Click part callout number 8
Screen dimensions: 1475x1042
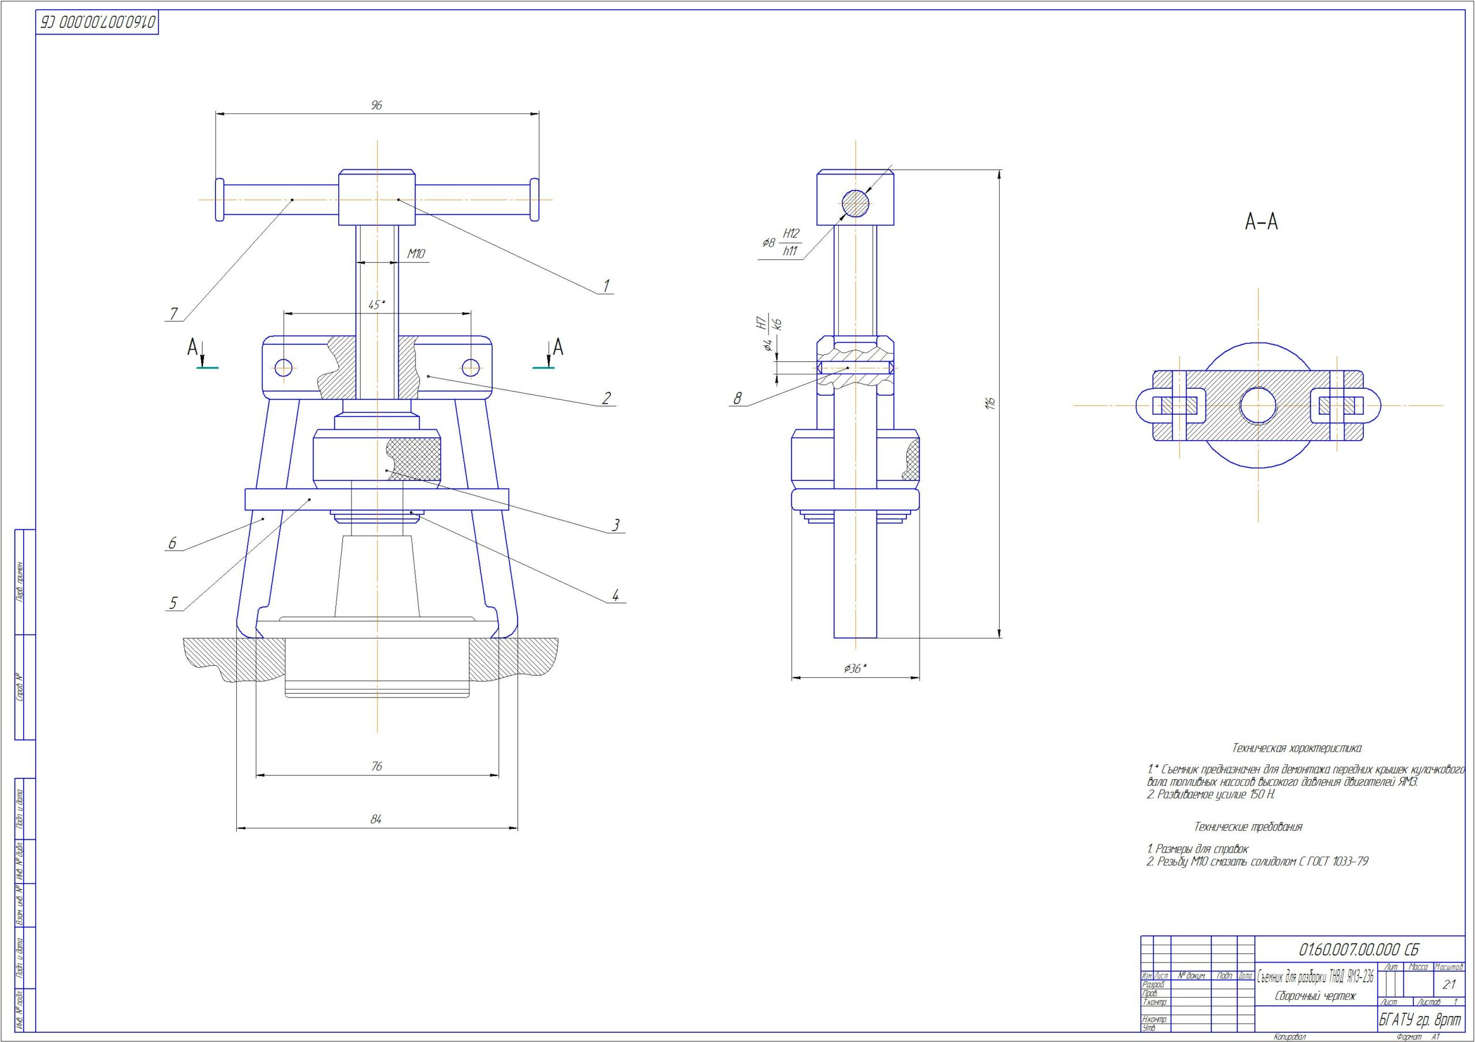737,399
